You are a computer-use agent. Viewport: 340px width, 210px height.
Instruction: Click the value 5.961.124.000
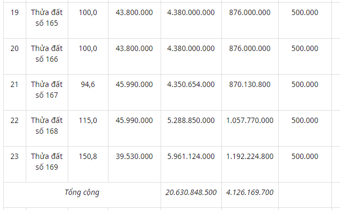[x=191, y=156]
